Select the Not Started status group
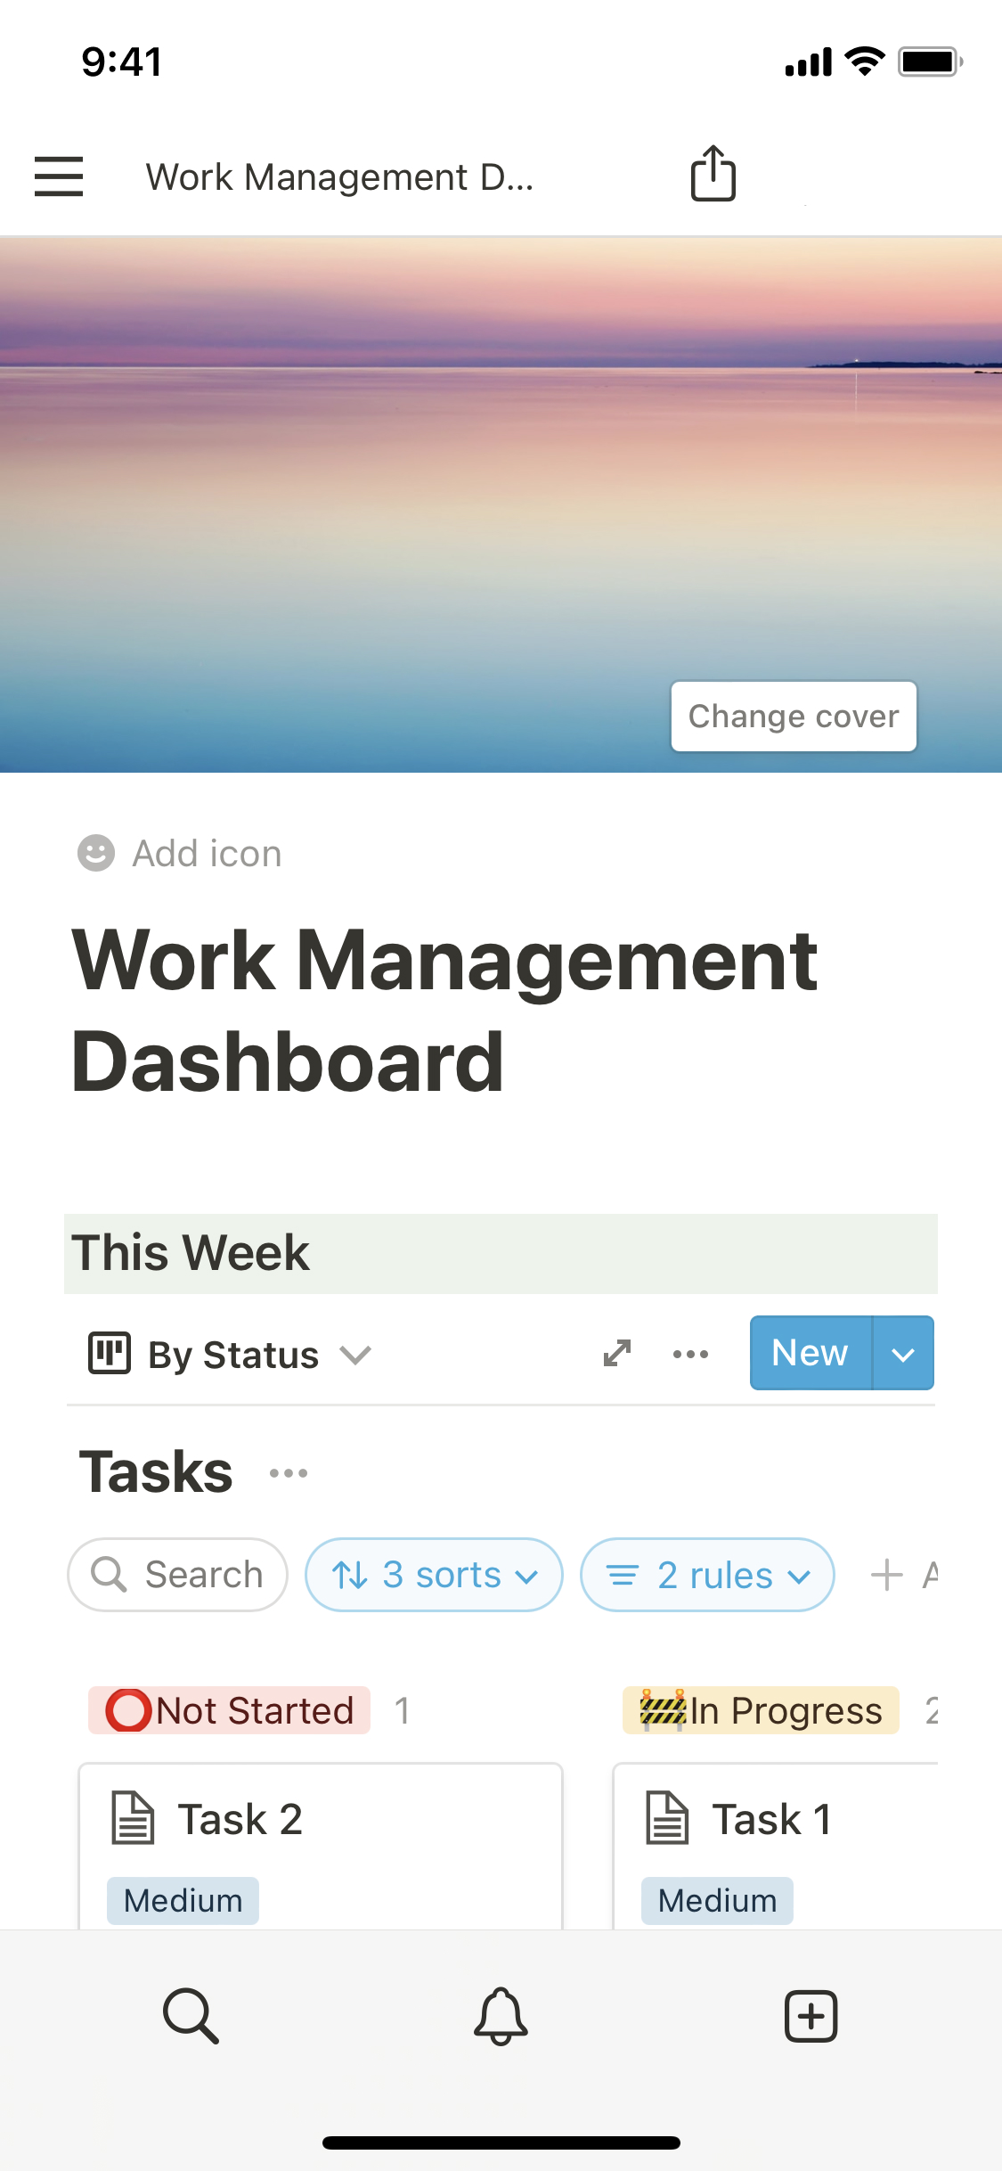The width and height of the screenshot is (1002, 2171). point(230,1710)
